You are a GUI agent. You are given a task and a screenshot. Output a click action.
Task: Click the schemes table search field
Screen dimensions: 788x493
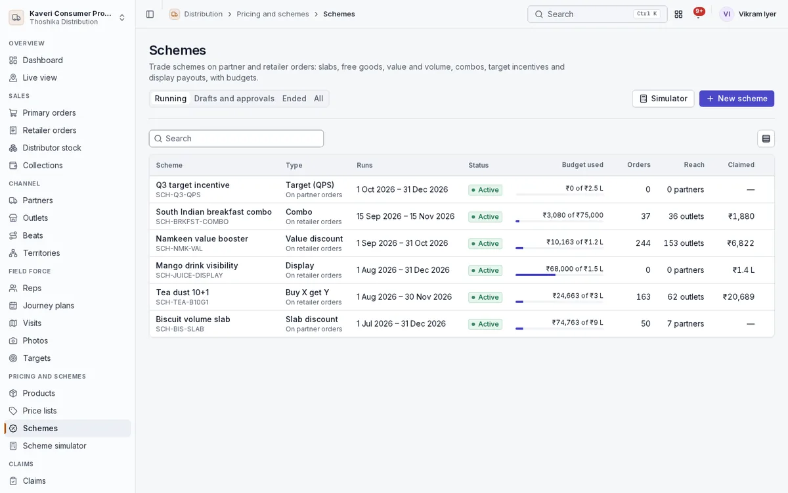point(236,139)
